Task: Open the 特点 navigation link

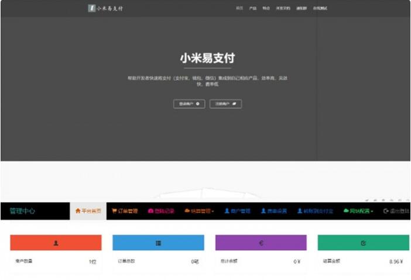Action: (x=266, y=8)
